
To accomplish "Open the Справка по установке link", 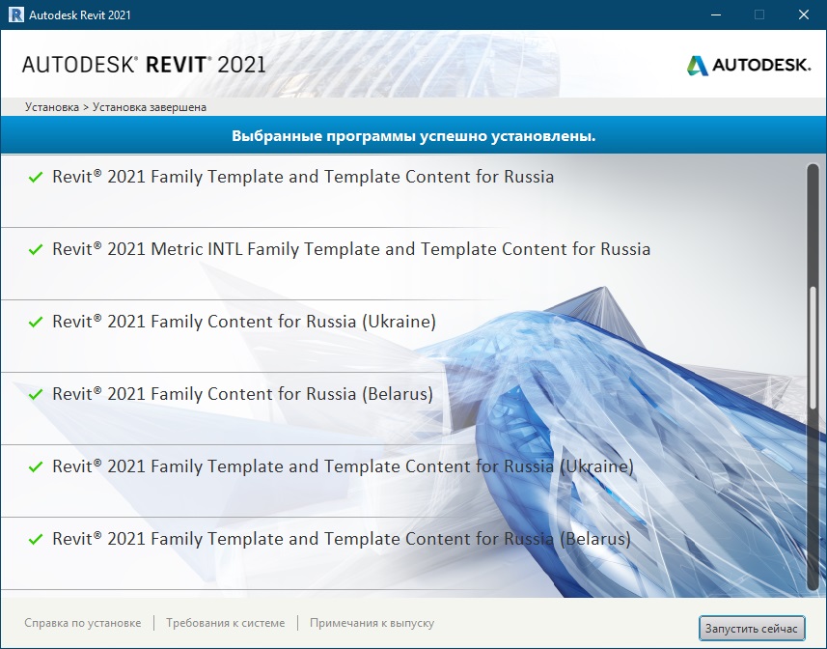I will click(x=83, y=624).
